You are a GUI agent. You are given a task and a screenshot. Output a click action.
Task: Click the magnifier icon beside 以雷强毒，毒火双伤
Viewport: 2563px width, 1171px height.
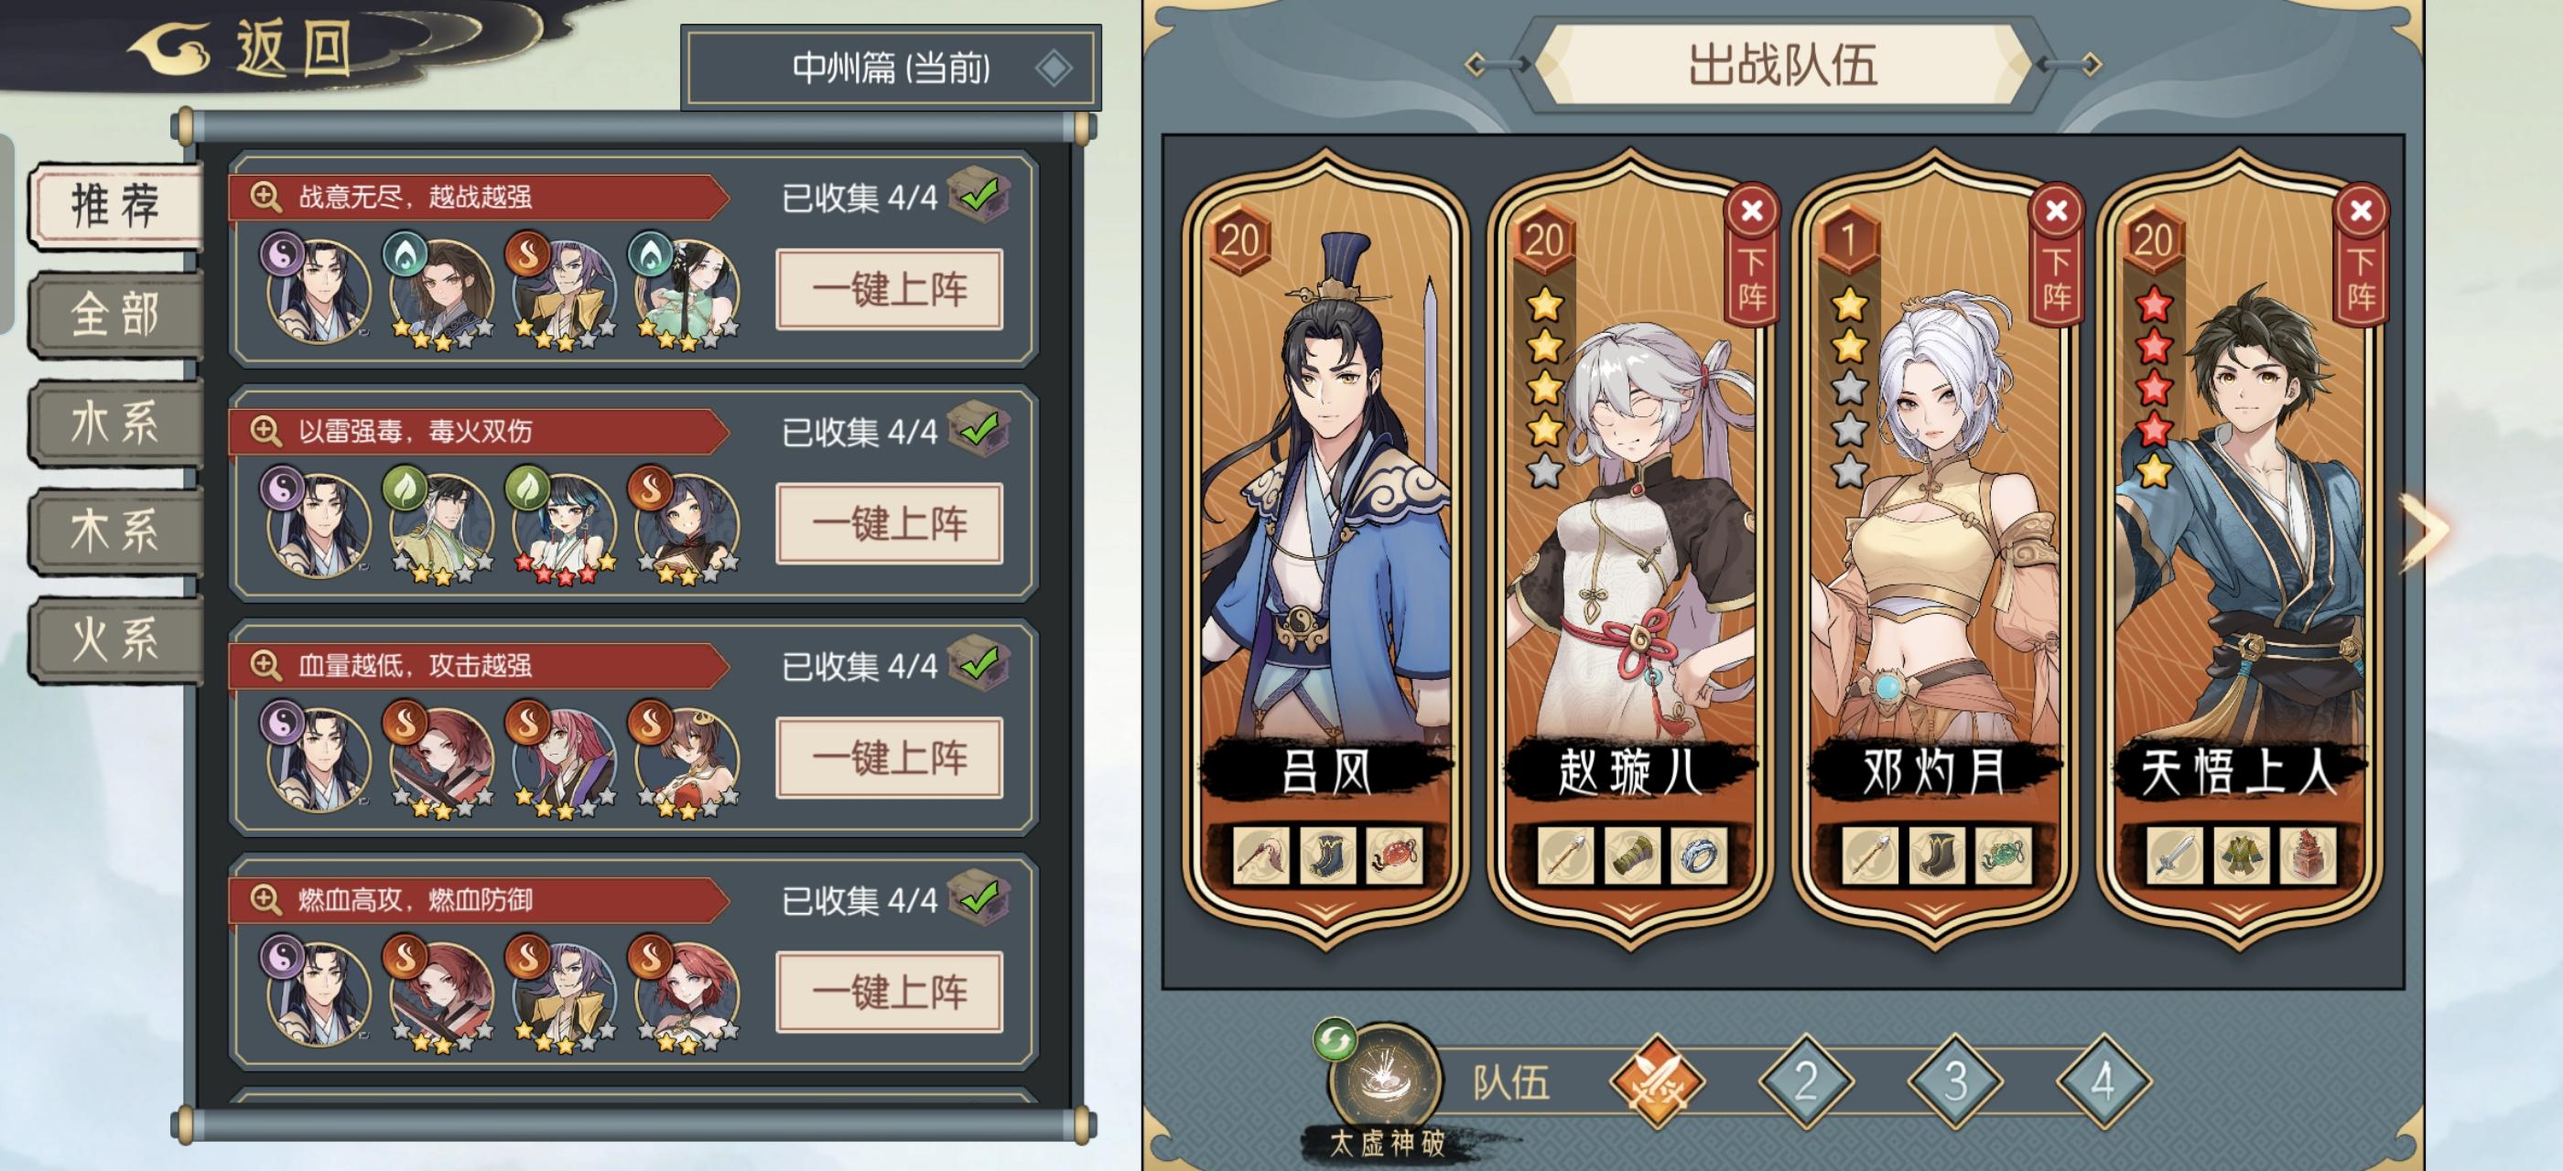click(265, 430)
